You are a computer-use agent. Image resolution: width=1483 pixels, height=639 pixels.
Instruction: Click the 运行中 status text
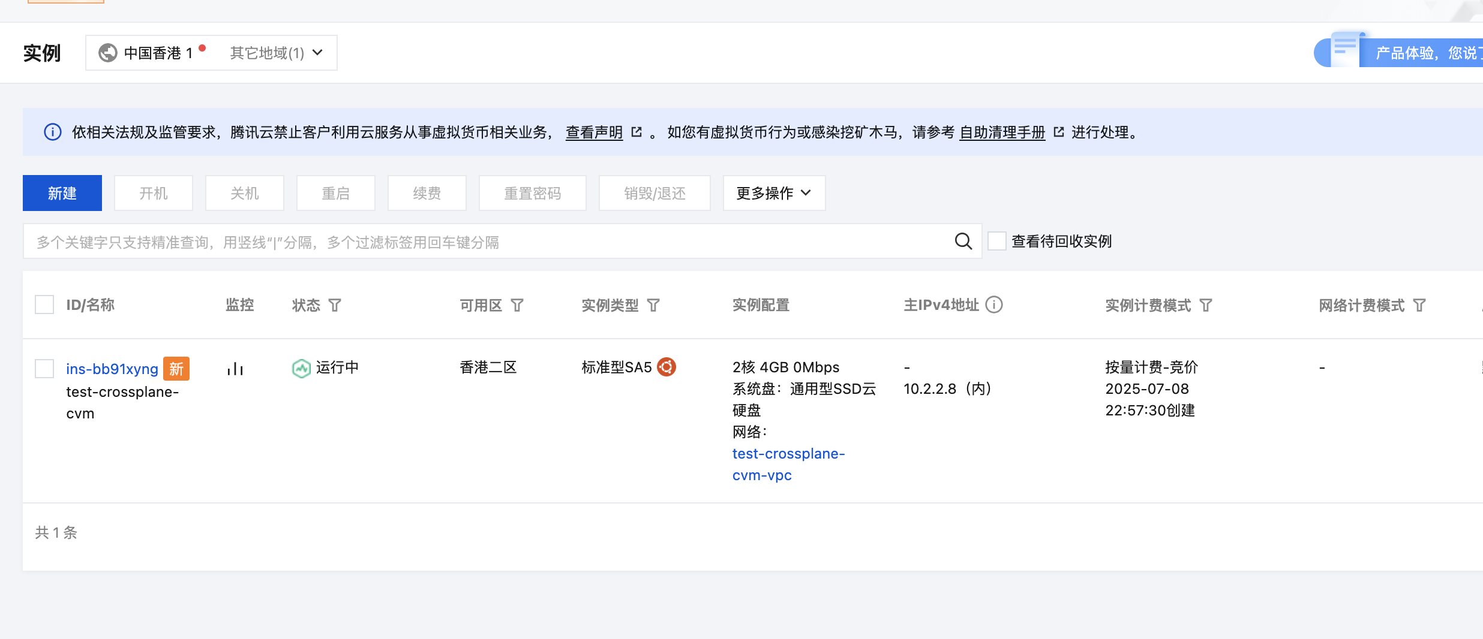pos(338,367)
